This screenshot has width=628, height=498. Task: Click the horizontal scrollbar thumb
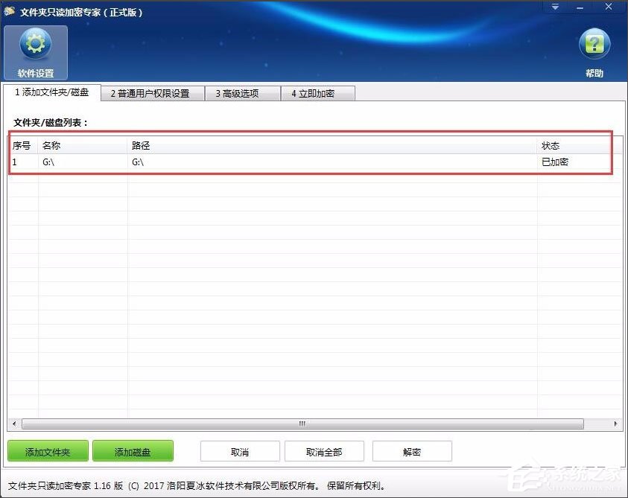(301, 423)
